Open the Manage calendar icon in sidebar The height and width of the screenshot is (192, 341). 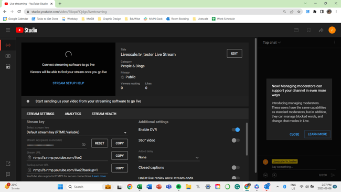[8, 67]
